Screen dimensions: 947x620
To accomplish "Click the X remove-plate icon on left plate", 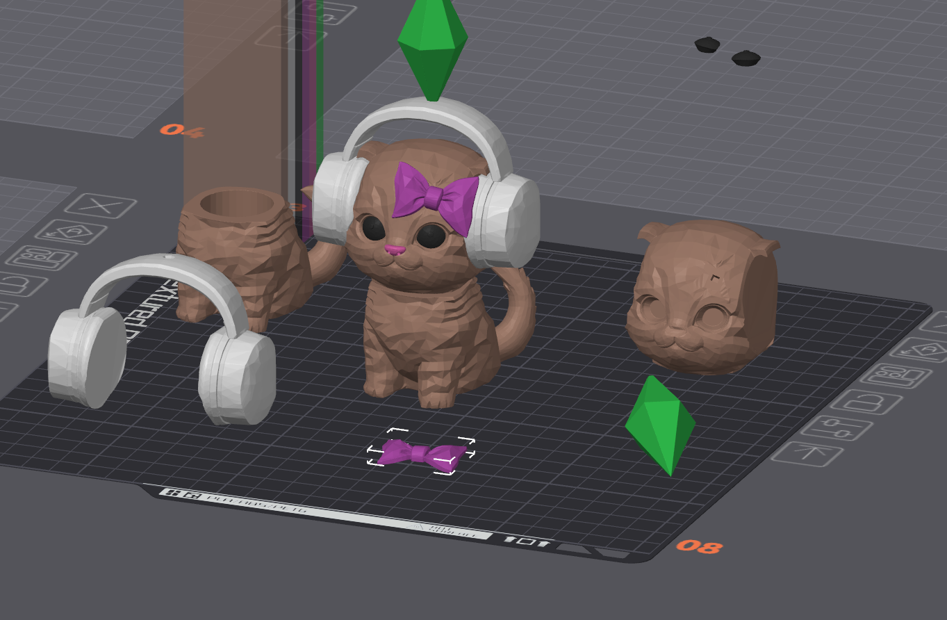I will 101,206.
